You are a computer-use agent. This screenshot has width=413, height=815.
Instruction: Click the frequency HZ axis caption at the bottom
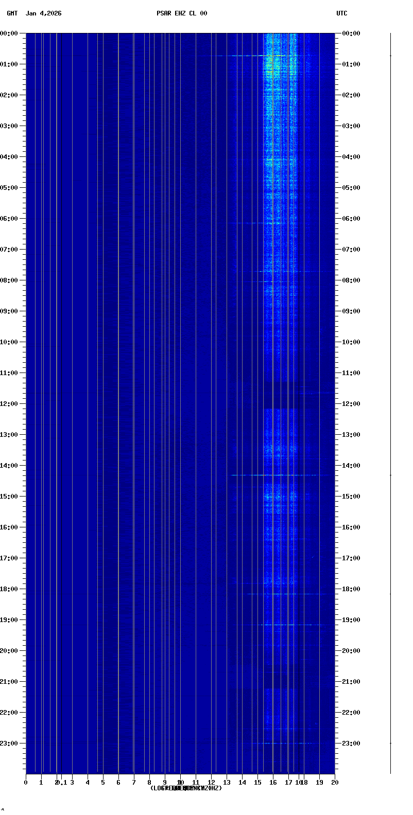(186, 788)
